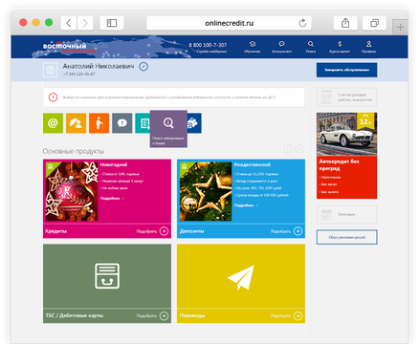This screenshot has height=344, width=419.
Task: Open the income calculator widget
Action: pos(346,97)
